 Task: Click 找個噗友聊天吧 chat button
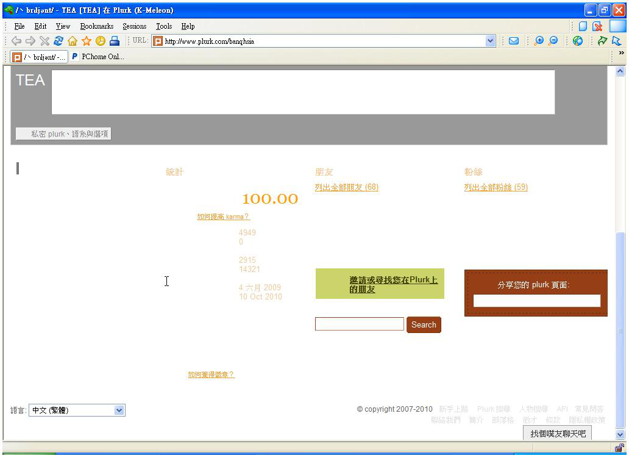click(558, 433)
